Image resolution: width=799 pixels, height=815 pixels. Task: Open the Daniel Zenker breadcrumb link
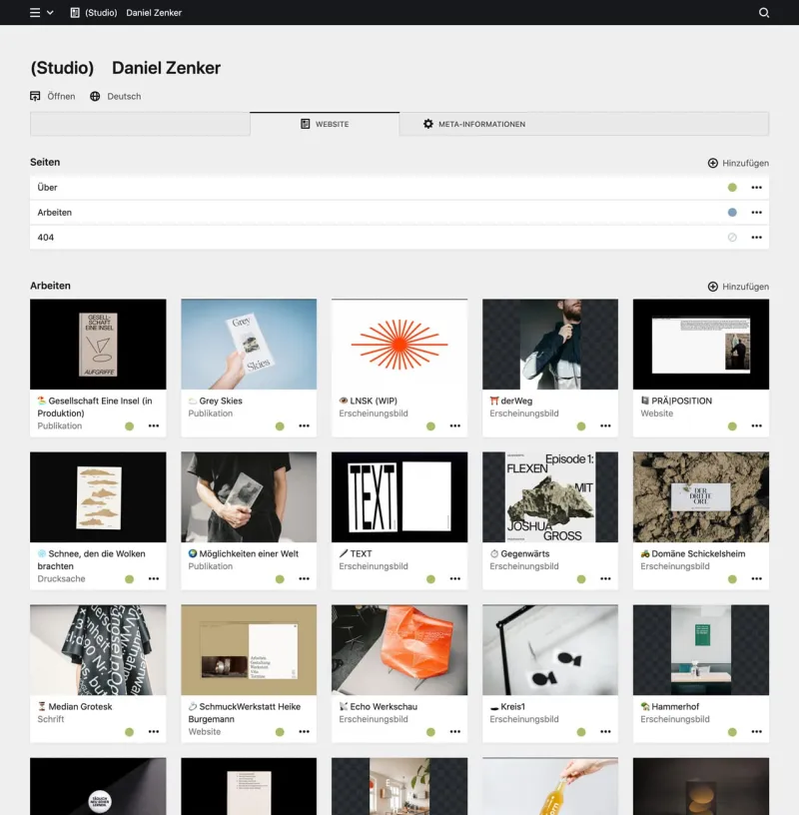click(154, 13)
